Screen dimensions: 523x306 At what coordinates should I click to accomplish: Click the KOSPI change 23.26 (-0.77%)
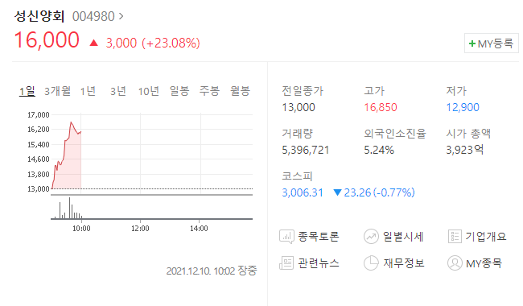374,192
